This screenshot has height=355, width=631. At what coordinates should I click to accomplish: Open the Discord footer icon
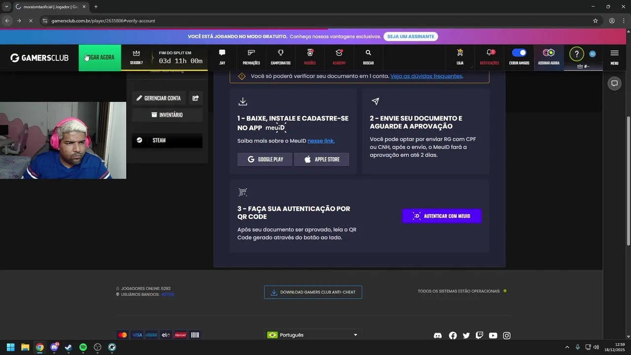point(438,336)
